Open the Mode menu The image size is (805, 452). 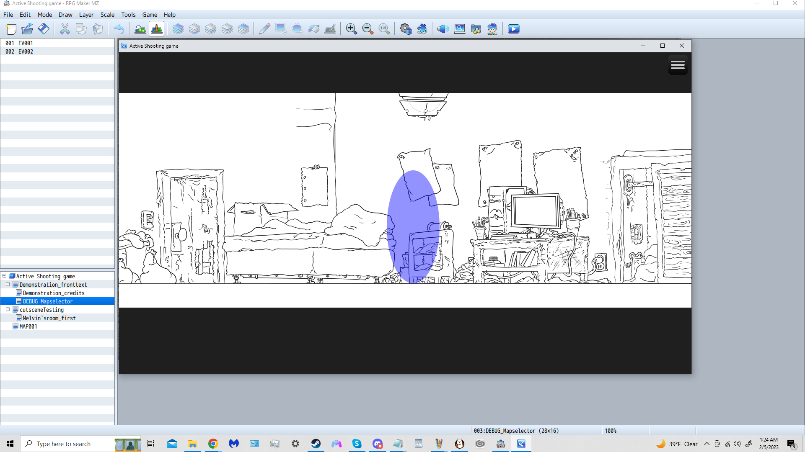pyautogui.click(x=45, y=15)
